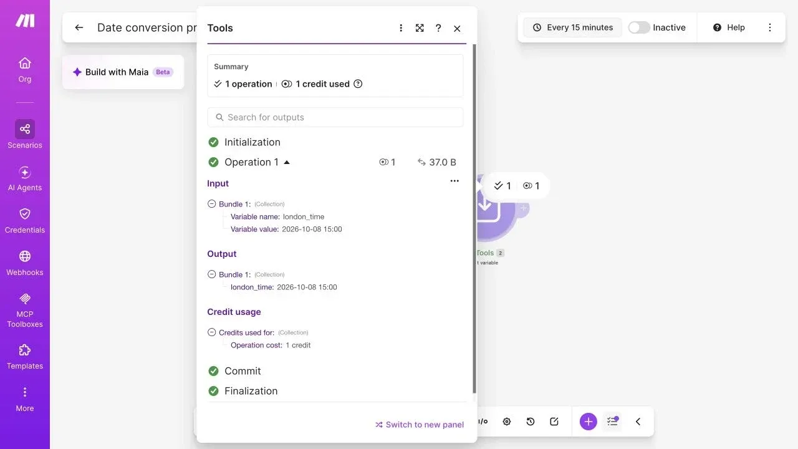798x449 pixels.
Task: Close the Tools panel
Action: coord(457,28)
